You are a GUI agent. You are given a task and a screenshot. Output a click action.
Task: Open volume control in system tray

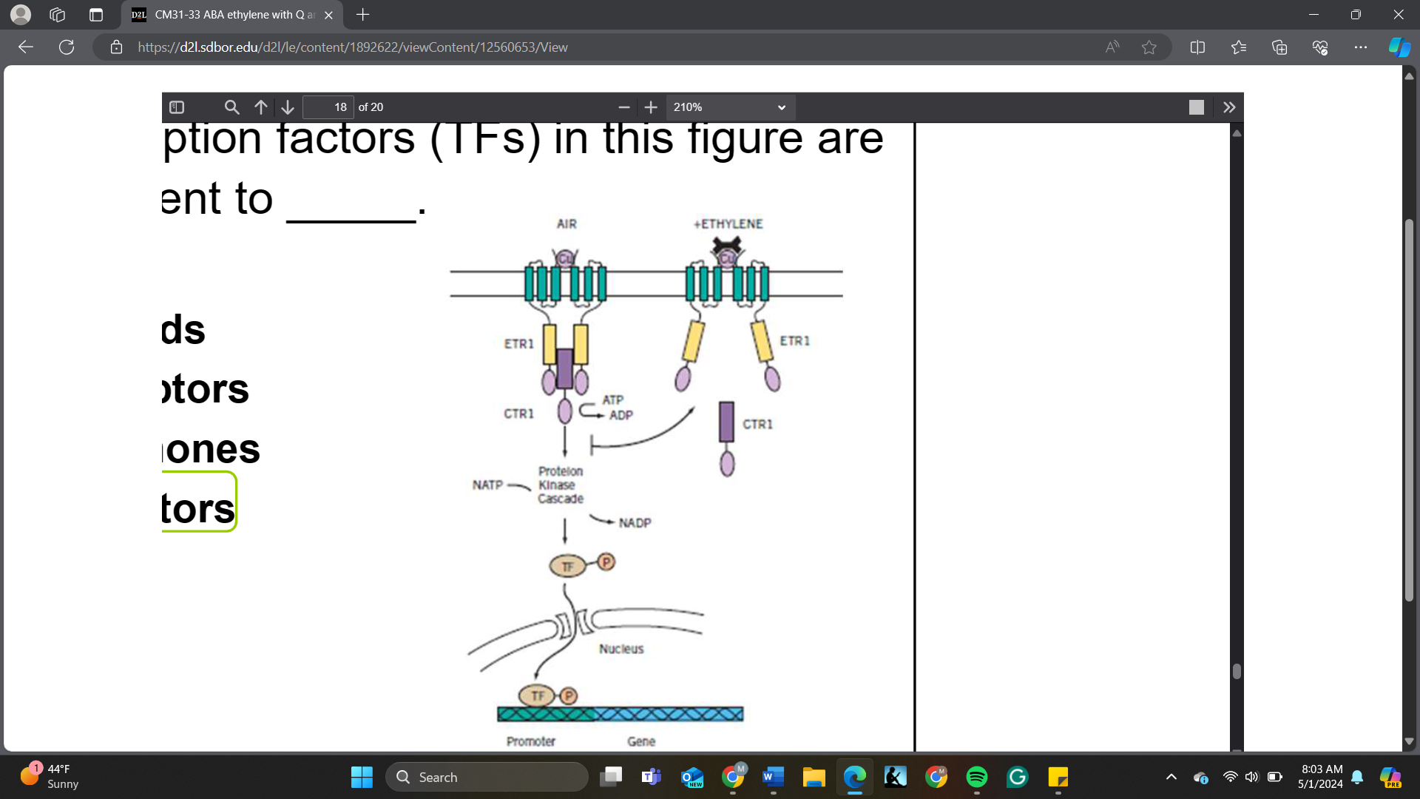(x=1251, y=777)
